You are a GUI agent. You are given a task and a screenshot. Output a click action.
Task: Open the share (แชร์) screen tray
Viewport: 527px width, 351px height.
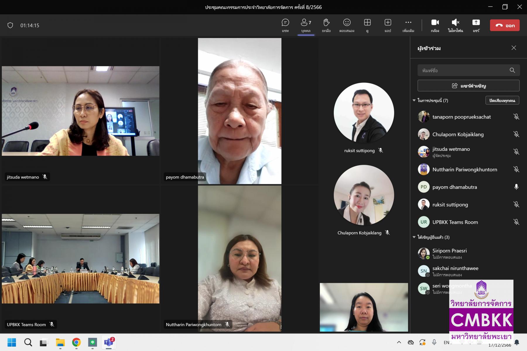[x=476, y=25]
